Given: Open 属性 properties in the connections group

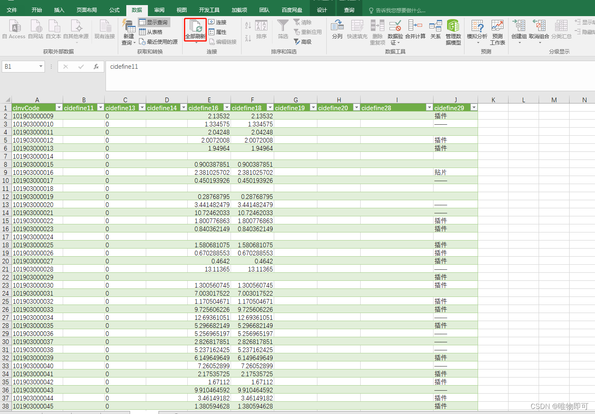Looking at the screenshot, I should tap(217, 32).
